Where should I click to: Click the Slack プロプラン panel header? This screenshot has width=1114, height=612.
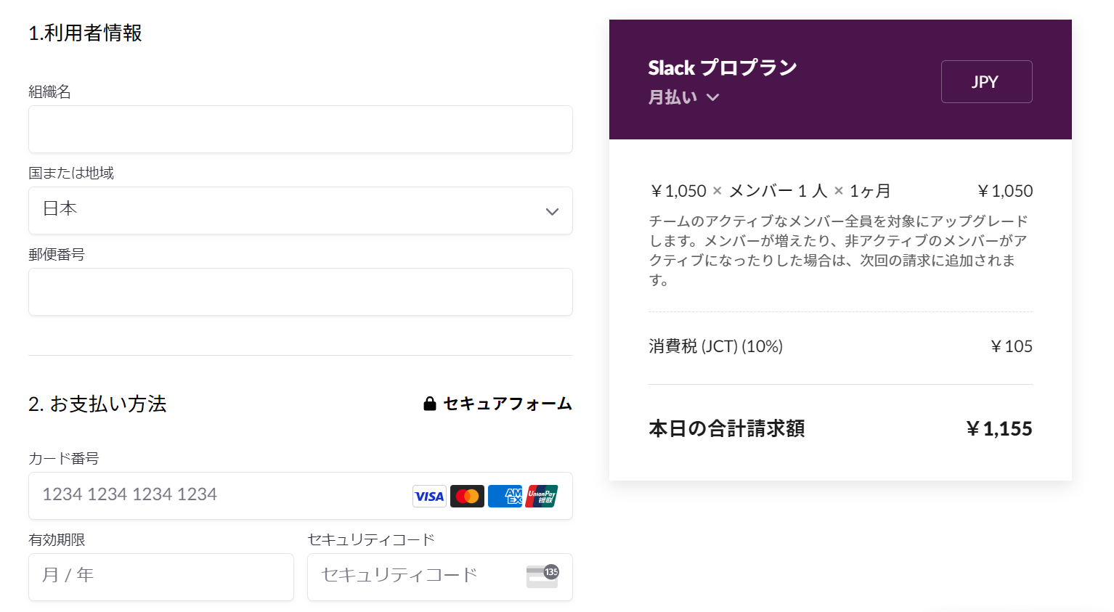[x=722, y=68]
